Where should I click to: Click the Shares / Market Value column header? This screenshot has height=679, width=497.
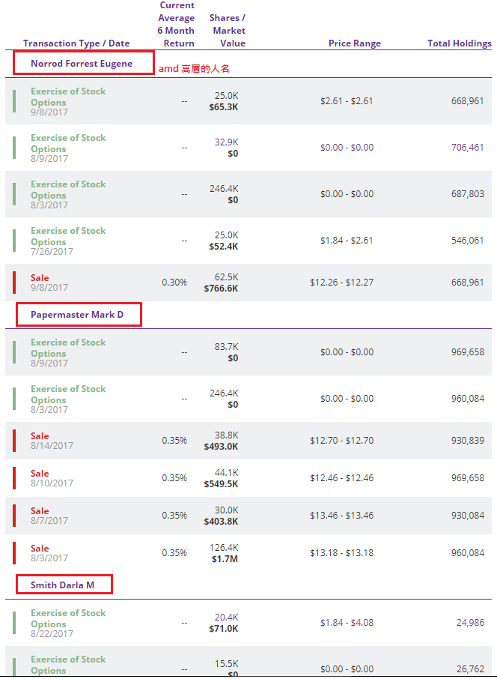(228, 31)
